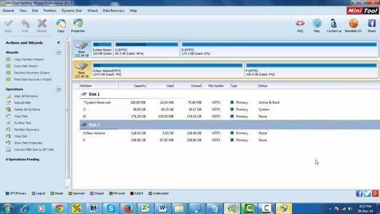The height and width of the screenshot is (214, 380).
Task: Open the View menu
Action: click(x=23, y=11)
